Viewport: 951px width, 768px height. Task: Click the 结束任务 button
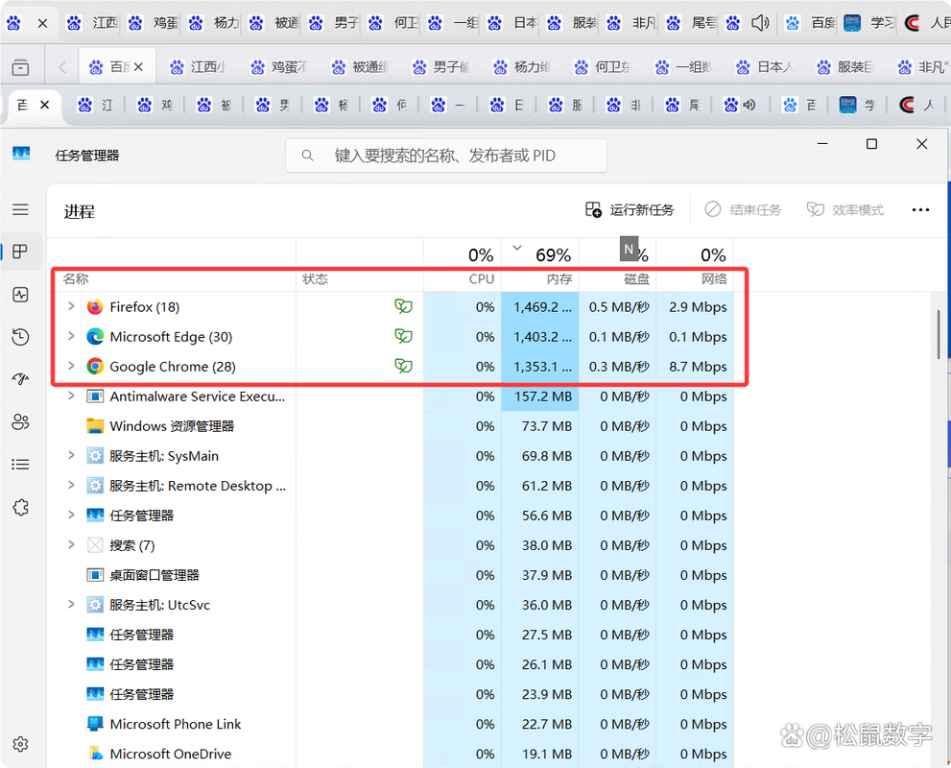pos(743,210)
